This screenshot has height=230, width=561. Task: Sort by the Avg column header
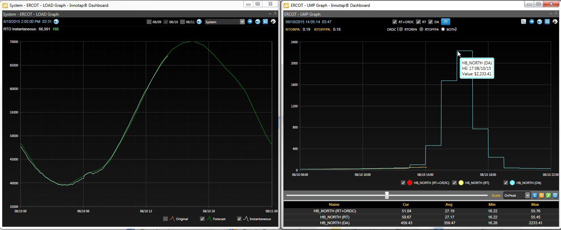point(449,204)
